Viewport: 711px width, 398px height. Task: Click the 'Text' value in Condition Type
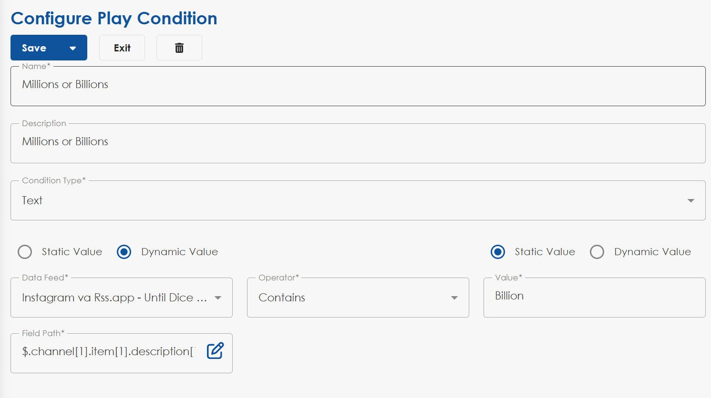(32, 200)
